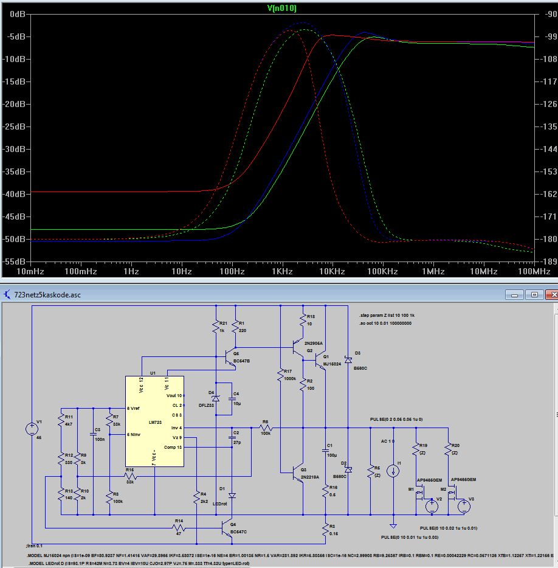This screenshot has width=558, height=568.
Task: Click the Vout 10 pin on U1
Action: click(x=174, y=395)
